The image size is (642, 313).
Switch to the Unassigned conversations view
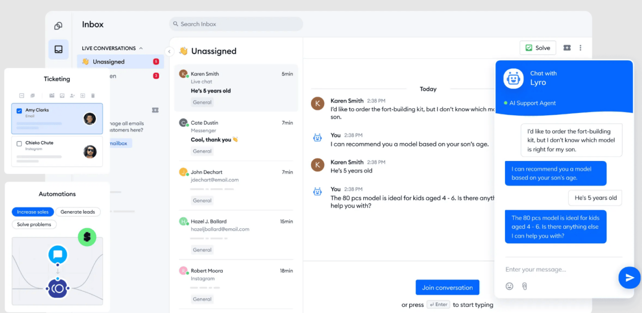pos(107,61)
